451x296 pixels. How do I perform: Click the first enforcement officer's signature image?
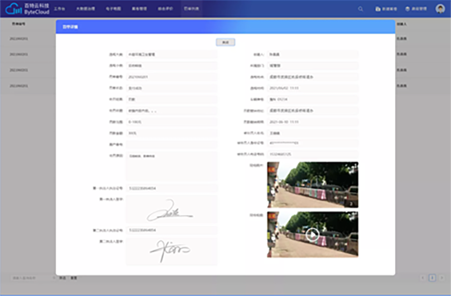[171, 209]
